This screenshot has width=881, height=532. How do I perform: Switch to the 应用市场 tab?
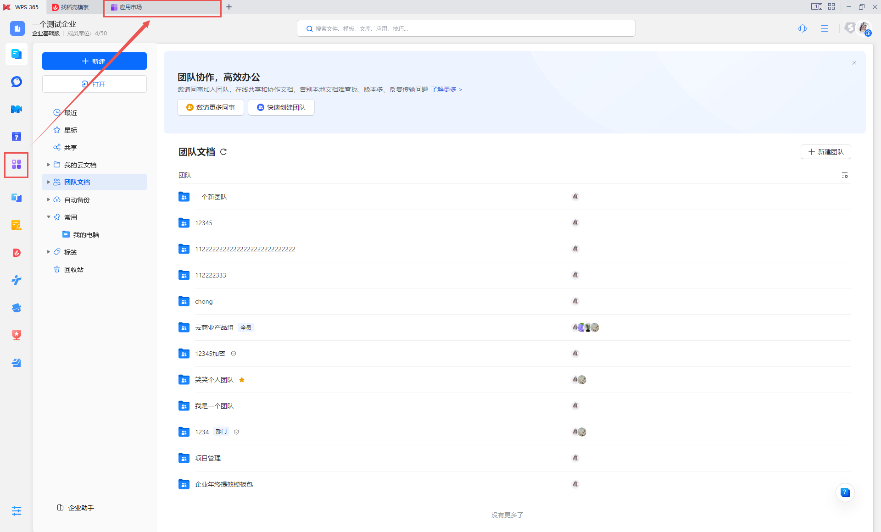130,7
